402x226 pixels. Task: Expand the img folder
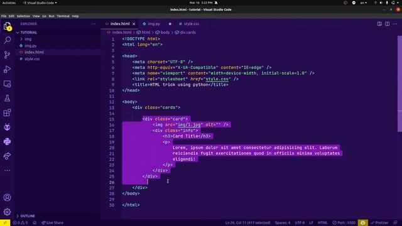[28, 39]
